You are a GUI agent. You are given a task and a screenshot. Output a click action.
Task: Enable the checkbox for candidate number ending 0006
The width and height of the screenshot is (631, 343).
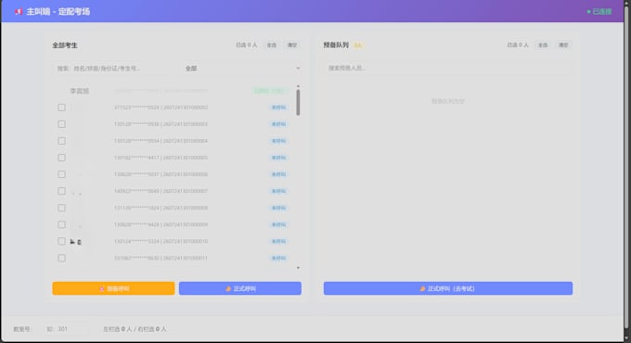coord(61,174)
